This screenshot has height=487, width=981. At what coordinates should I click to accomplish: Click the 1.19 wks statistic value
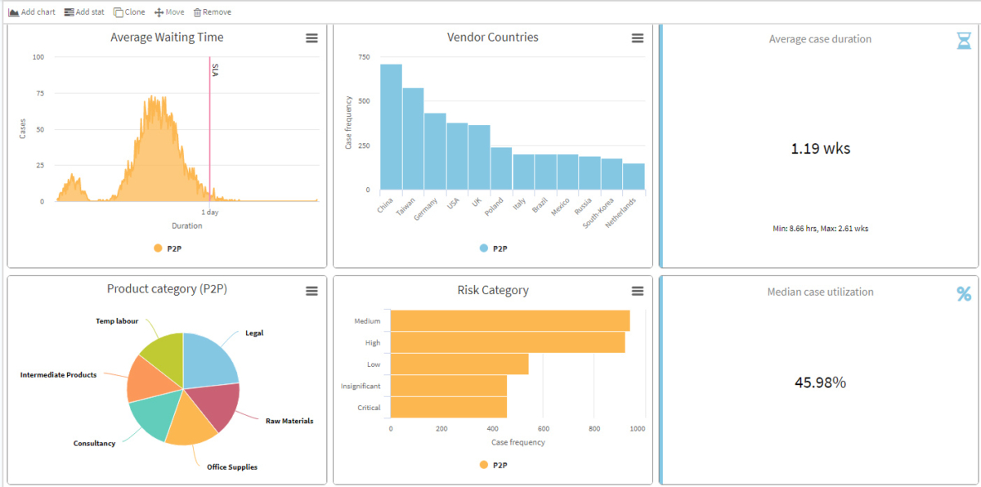[820, 149]
